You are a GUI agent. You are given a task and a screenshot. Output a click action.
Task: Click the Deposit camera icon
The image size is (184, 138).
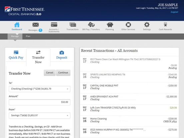click(62, 53)
